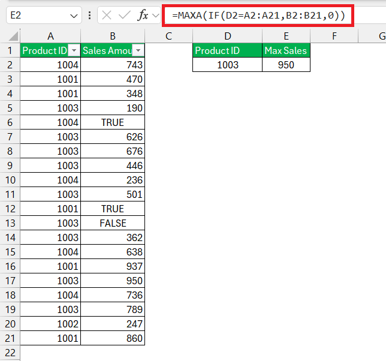Click cell B8 with value 676
Viewport: 386px width, 361px height.
coord(113,151)
